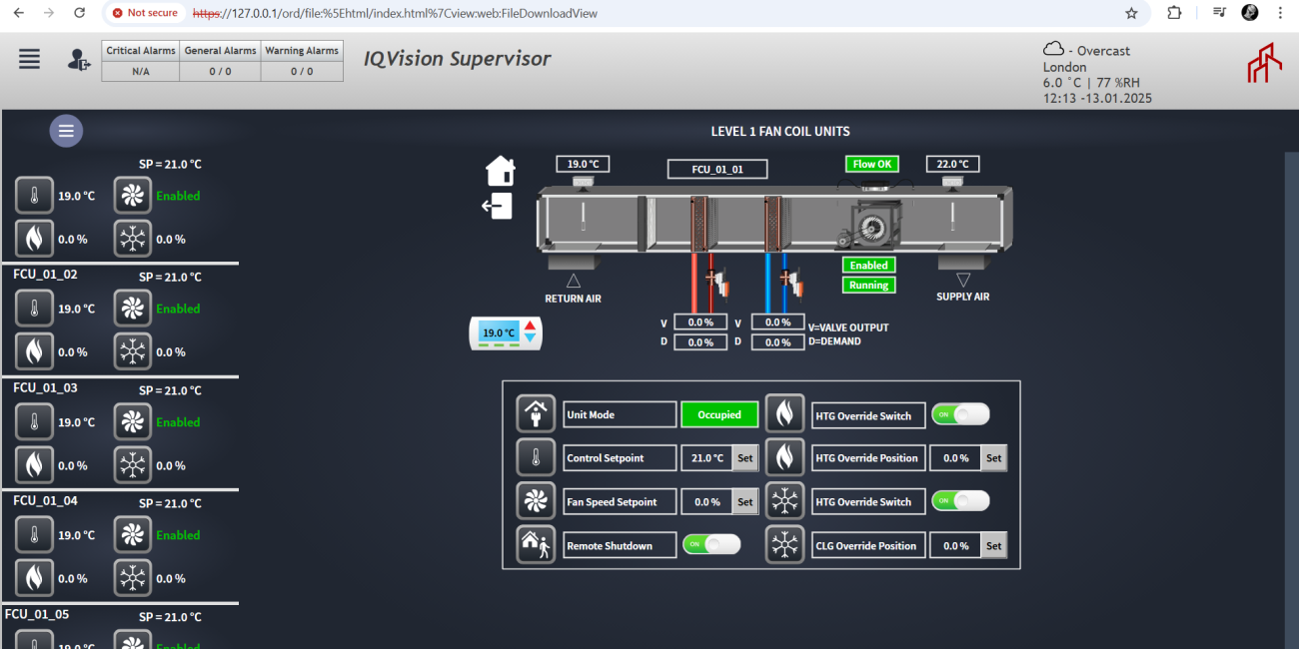Image resolution: width=1299 pixels, height=649 pixels.
Task: Open the Chrome three-dot menu
Action: point(1280,13)
